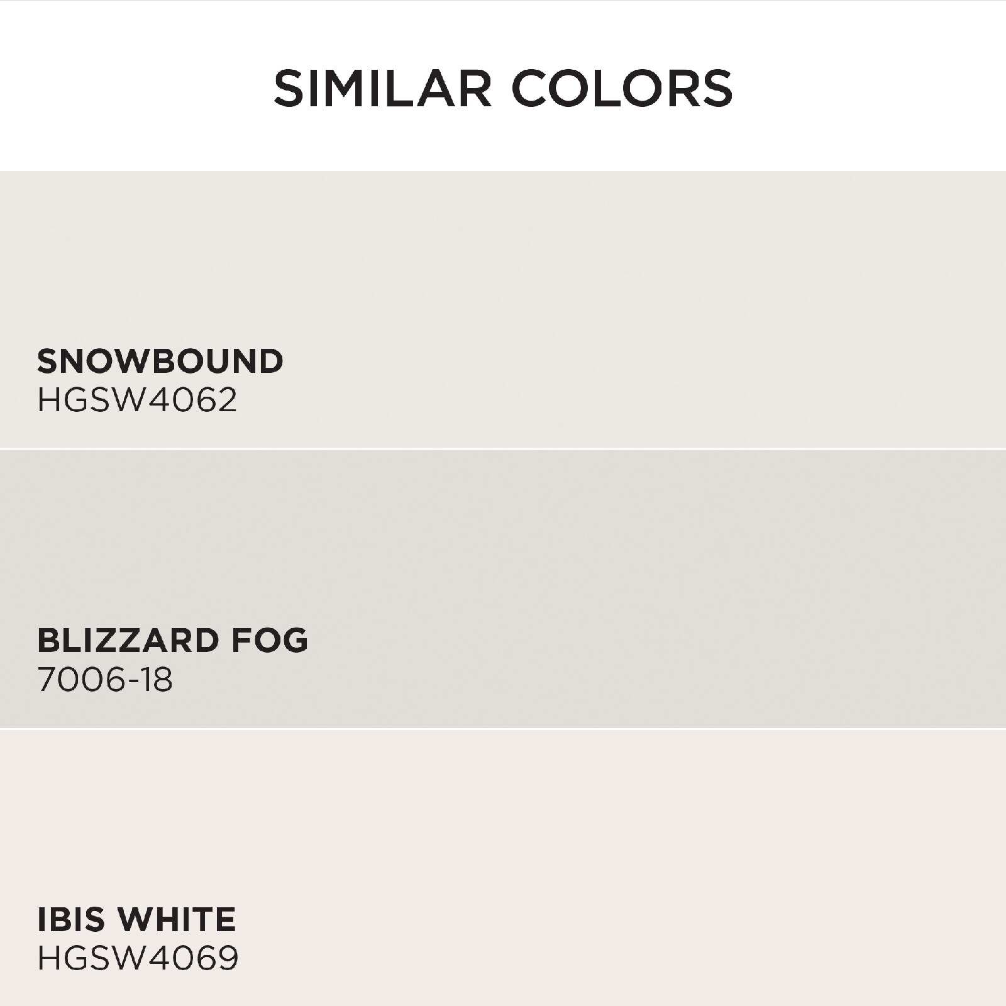Select the HGSW4062 color code

137,400
